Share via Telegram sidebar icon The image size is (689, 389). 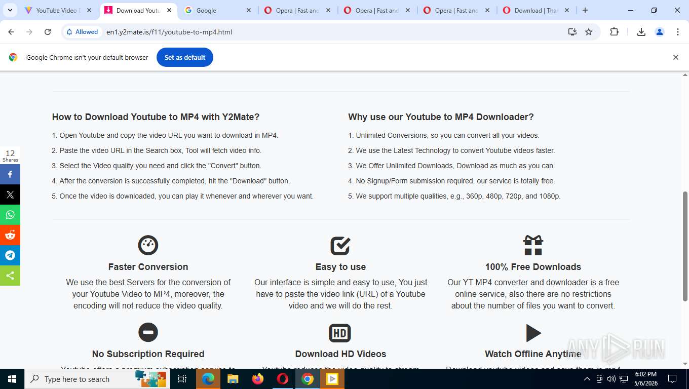pyautogui.click(x=10, y=255)
